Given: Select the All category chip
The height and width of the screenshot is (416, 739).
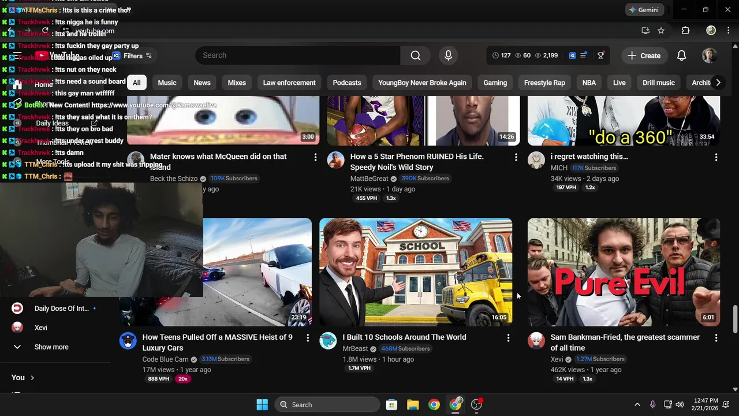Looking at the screenshot, I should 137,83.
